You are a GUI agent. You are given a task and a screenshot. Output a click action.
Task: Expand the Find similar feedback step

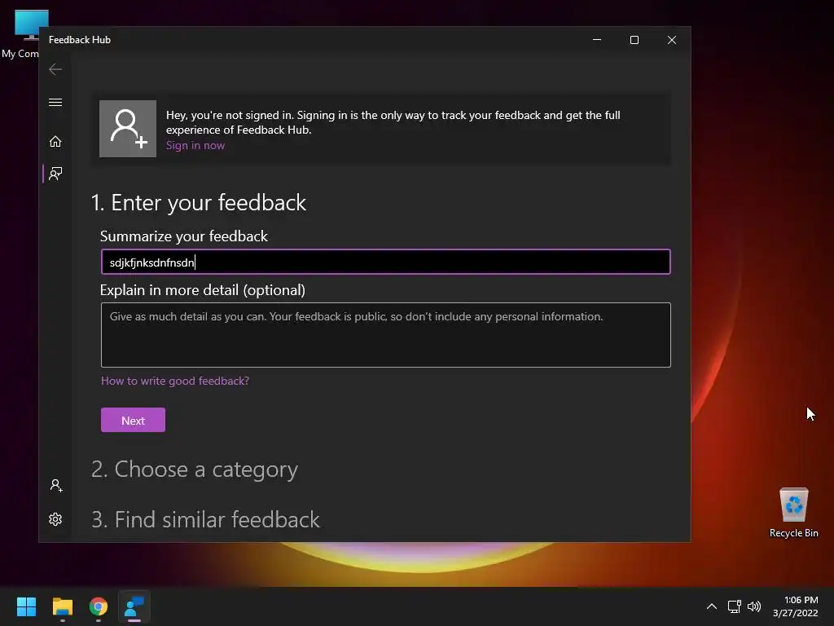pyautogui.click(x=205, y=519)
